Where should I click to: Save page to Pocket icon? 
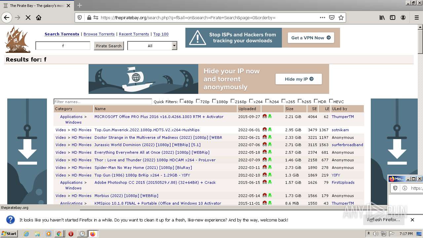[x=332, y=18]
